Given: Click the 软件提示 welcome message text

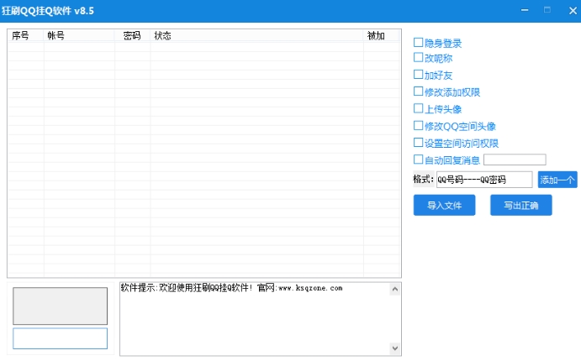Looking at the screenshot, I should point(231,288).
